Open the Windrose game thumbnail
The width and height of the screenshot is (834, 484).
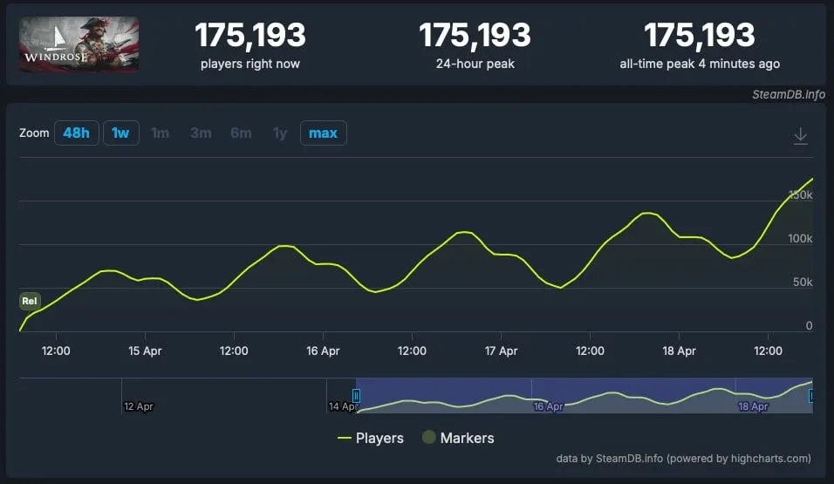pyautogui.click(x=79, y=44)
